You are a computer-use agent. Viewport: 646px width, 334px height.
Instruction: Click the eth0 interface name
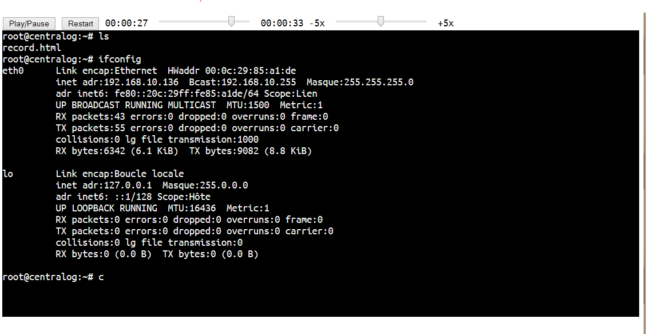pyautogui.click(x=13, y=70)
